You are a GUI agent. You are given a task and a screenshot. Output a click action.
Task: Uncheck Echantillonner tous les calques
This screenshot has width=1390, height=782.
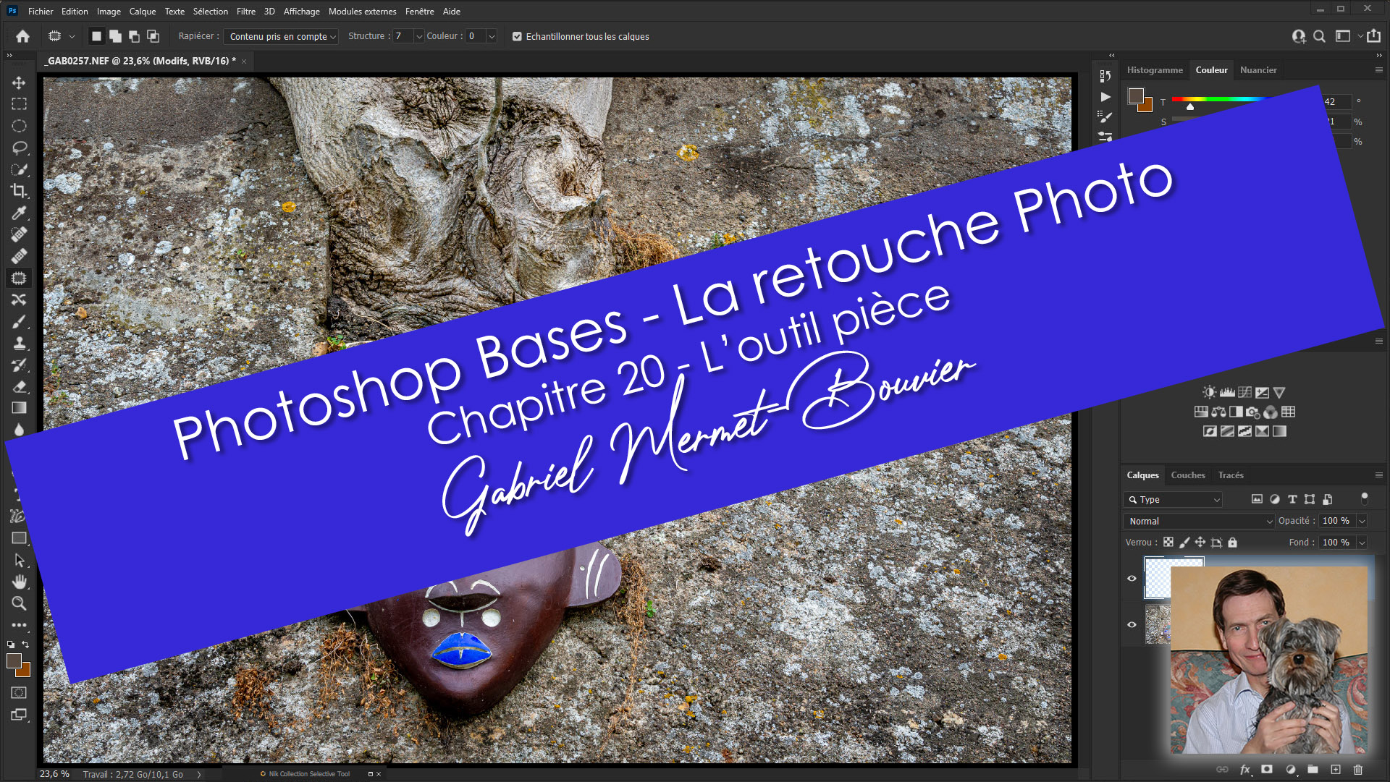pos(517,36)
